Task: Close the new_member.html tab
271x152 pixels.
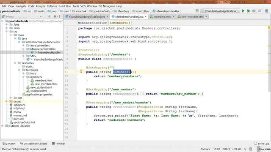Action: coord(206,16)
